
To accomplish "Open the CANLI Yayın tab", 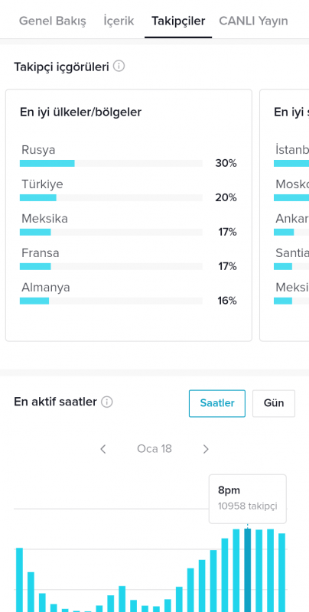I will coord(254,21).
